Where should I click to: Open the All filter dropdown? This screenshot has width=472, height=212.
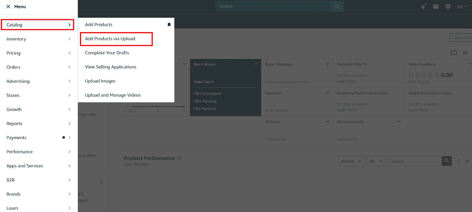376,161
